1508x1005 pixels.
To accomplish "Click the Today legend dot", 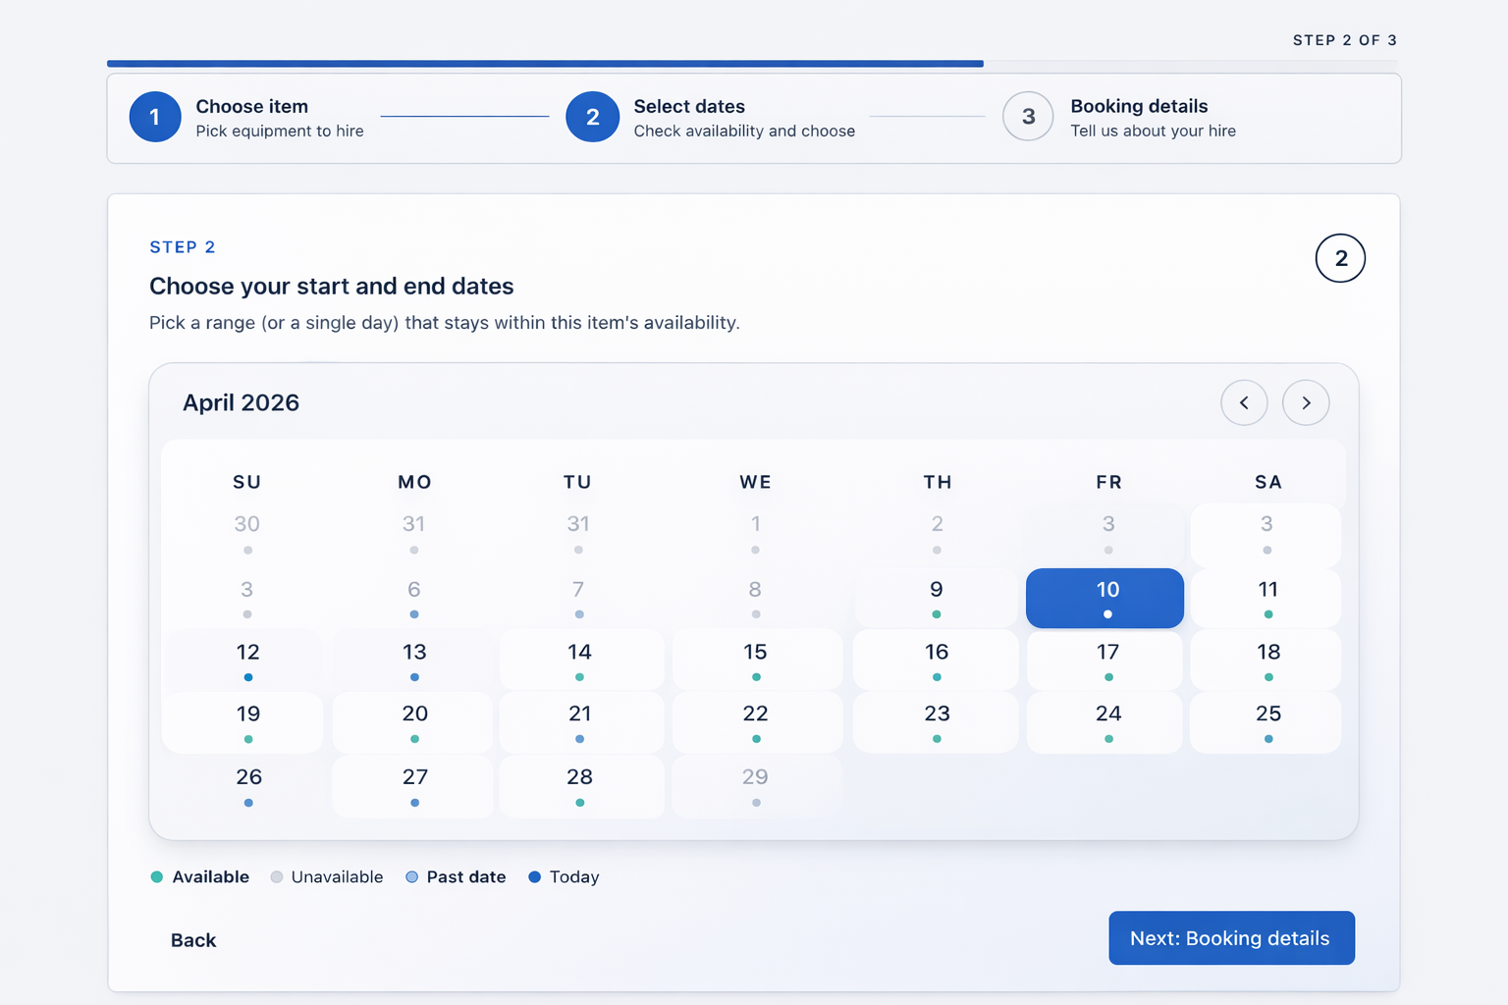I will coord(535,876).
